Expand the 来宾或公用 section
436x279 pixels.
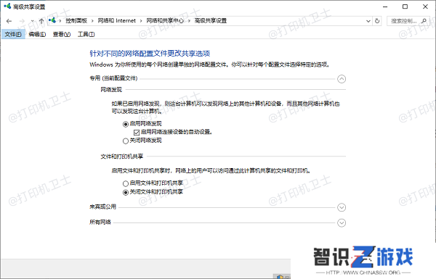pyautogui.click(x=342, y=207)
